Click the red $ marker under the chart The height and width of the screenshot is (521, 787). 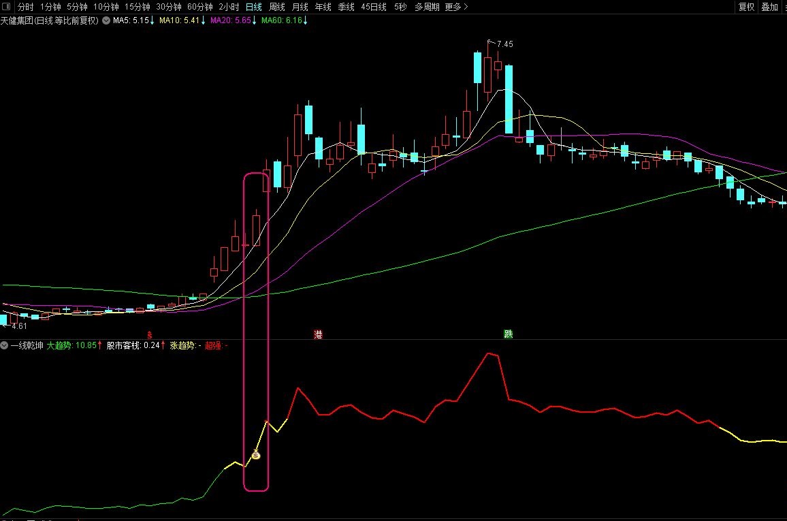(x=149, y=334)
